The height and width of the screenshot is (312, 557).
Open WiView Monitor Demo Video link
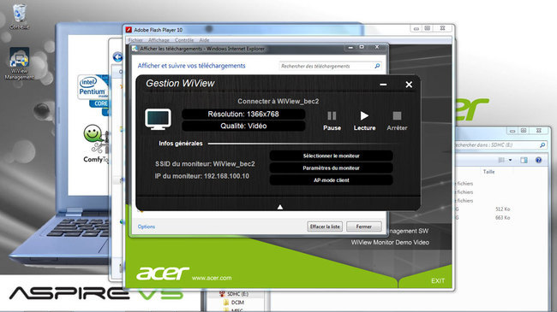pyautogui.click(x=390, y=243)
